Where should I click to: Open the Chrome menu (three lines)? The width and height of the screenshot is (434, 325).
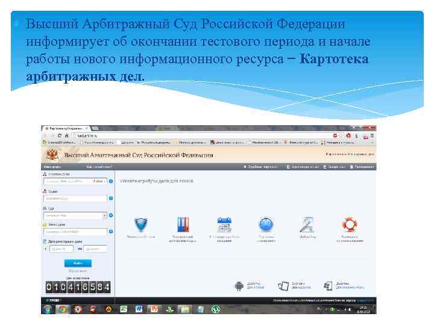[373, 135]
